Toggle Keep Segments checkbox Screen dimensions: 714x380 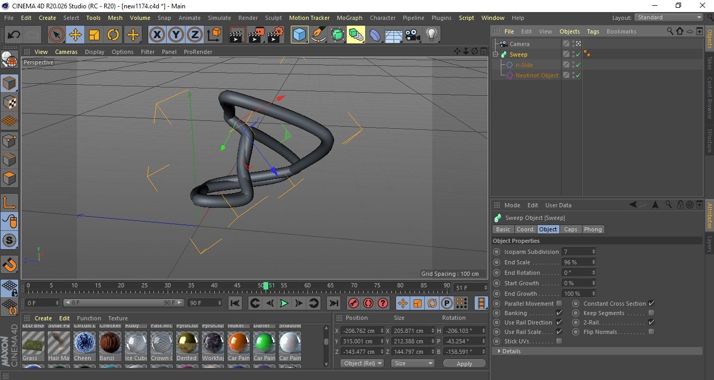(x=651, y=313)
